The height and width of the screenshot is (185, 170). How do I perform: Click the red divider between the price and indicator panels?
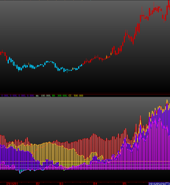[x=85, y=94]
